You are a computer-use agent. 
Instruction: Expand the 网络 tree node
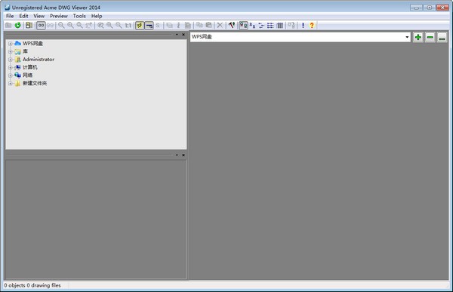point(10,75)
